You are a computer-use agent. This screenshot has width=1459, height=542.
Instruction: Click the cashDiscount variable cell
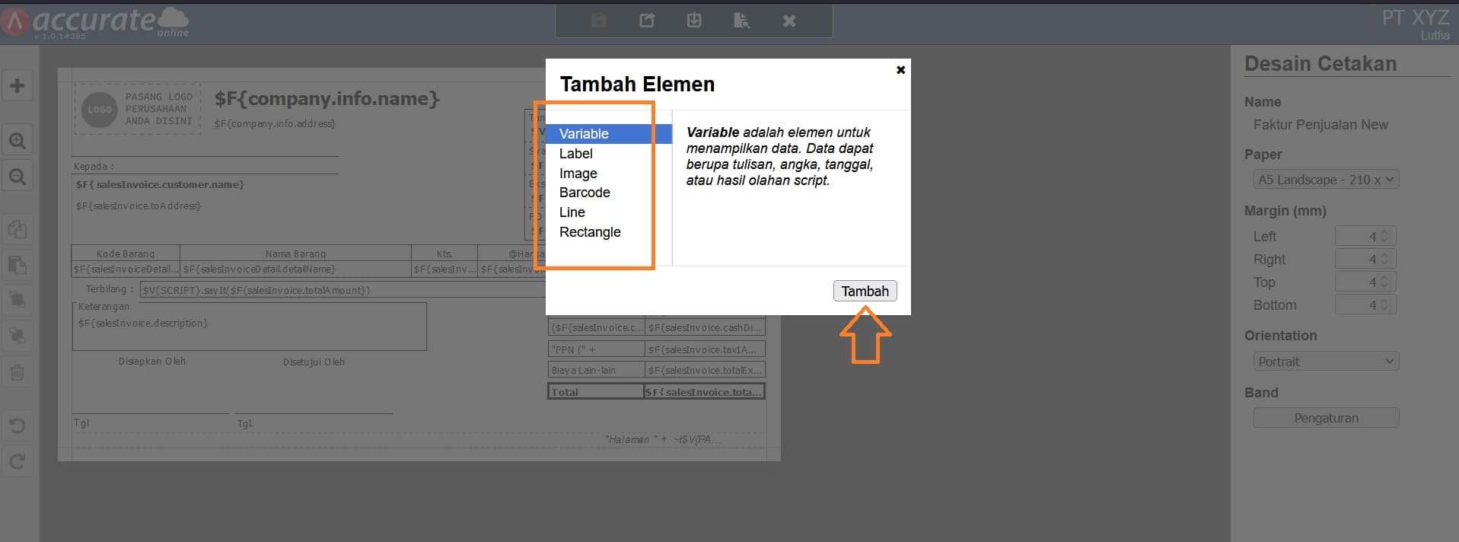(x=705, y=328)
